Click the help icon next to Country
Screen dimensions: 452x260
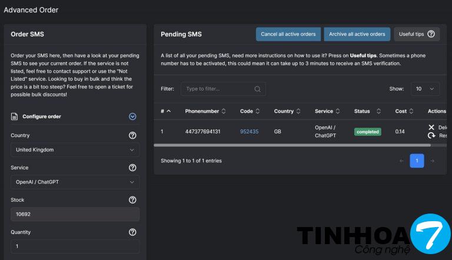[132, 135]
